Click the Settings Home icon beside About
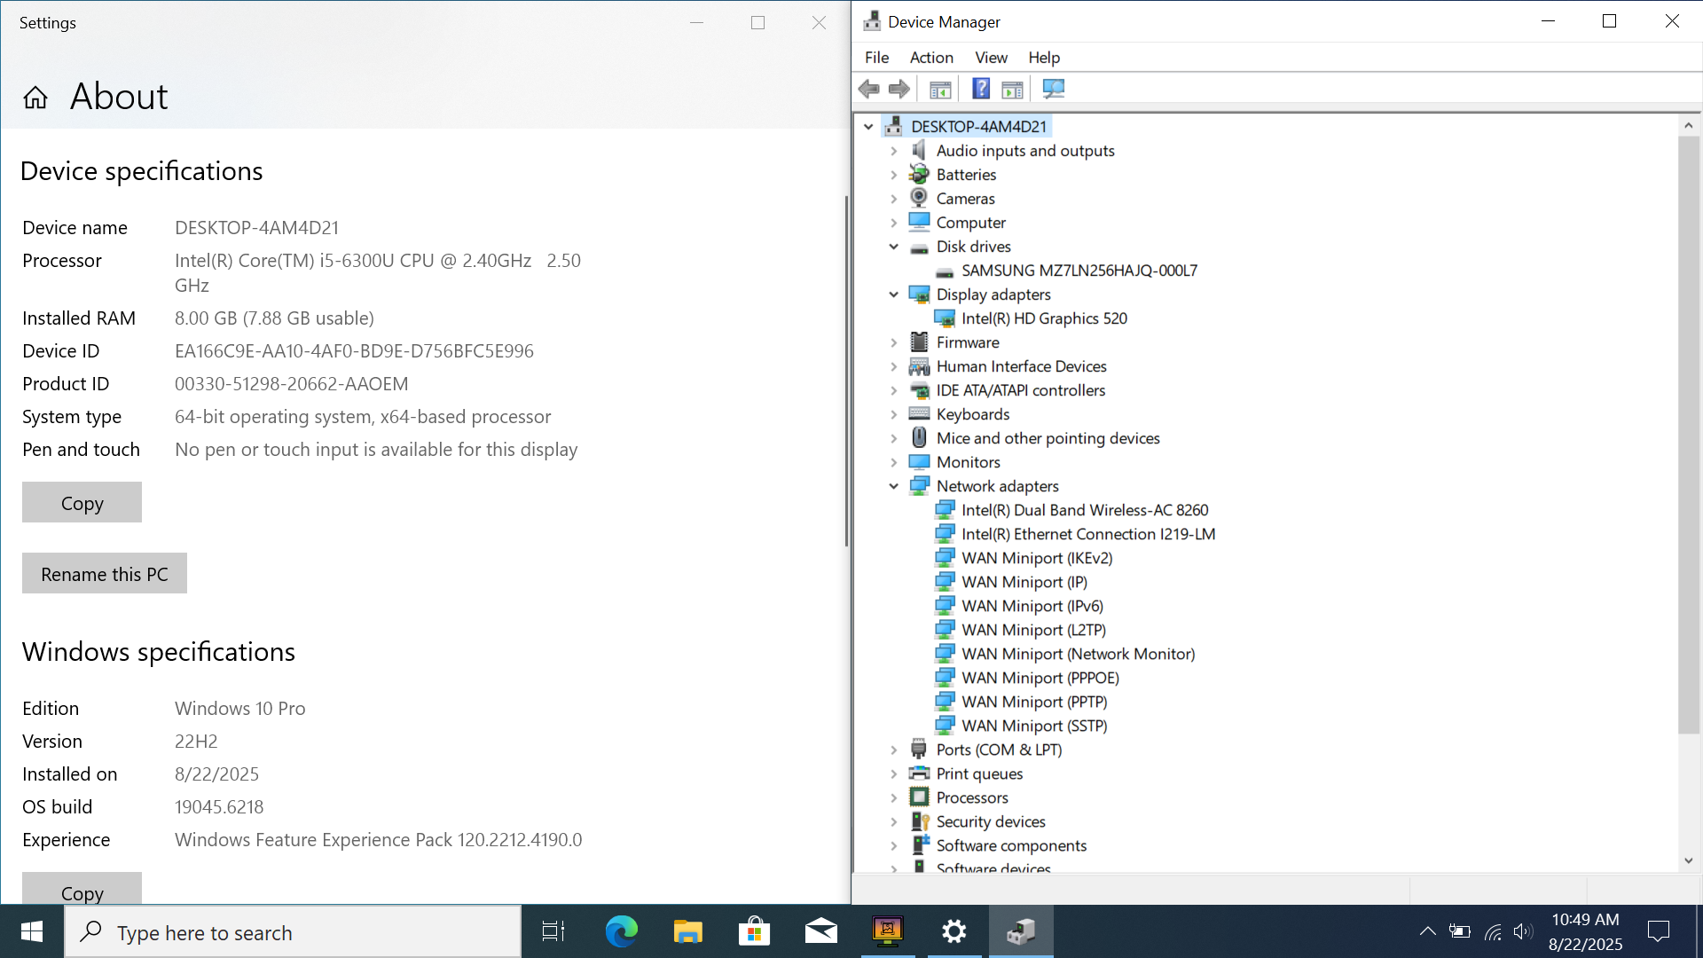 (35, 98)
